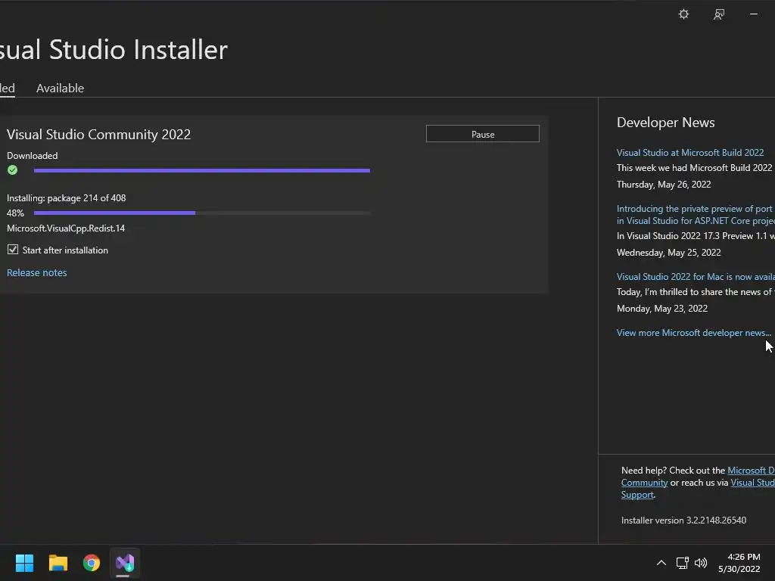Image resolution: width=775 pixels, height=581 pixels.
Task: Click Installing: package 214 of 408 text
Action: point(67,198)
